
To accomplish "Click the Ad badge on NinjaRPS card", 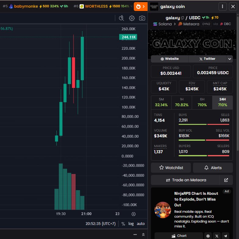I will tap(227, 191).
